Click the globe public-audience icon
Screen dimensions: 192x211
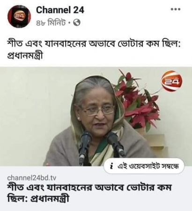coord(77,23)
